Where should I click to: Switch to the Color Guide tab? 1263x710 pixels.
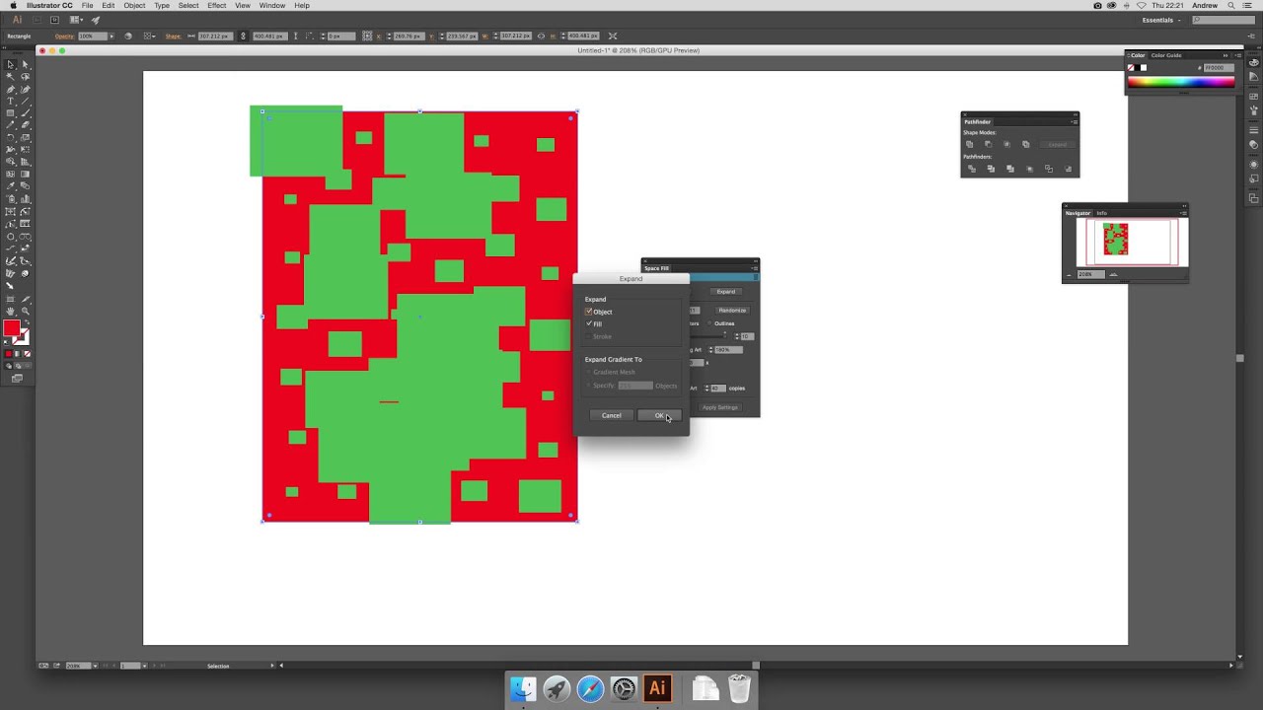pyautogui.click(x=1166, y=55)
